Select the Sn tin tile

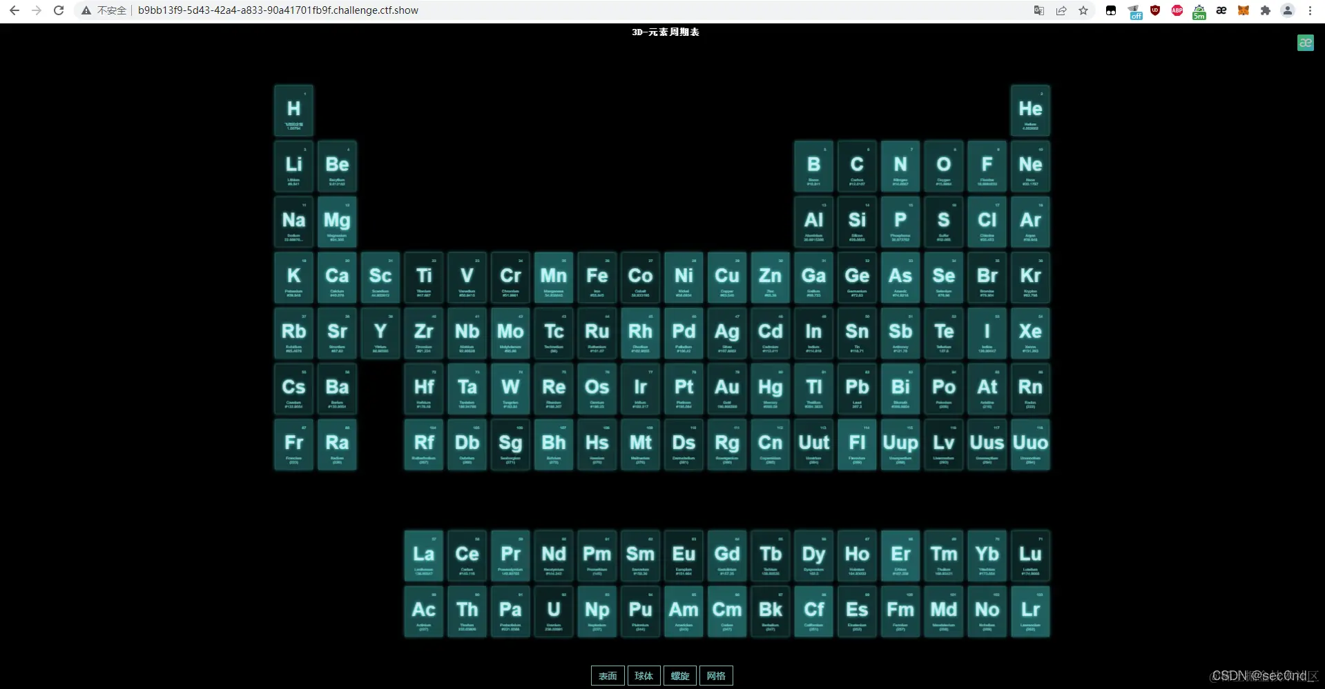(857, 333)
